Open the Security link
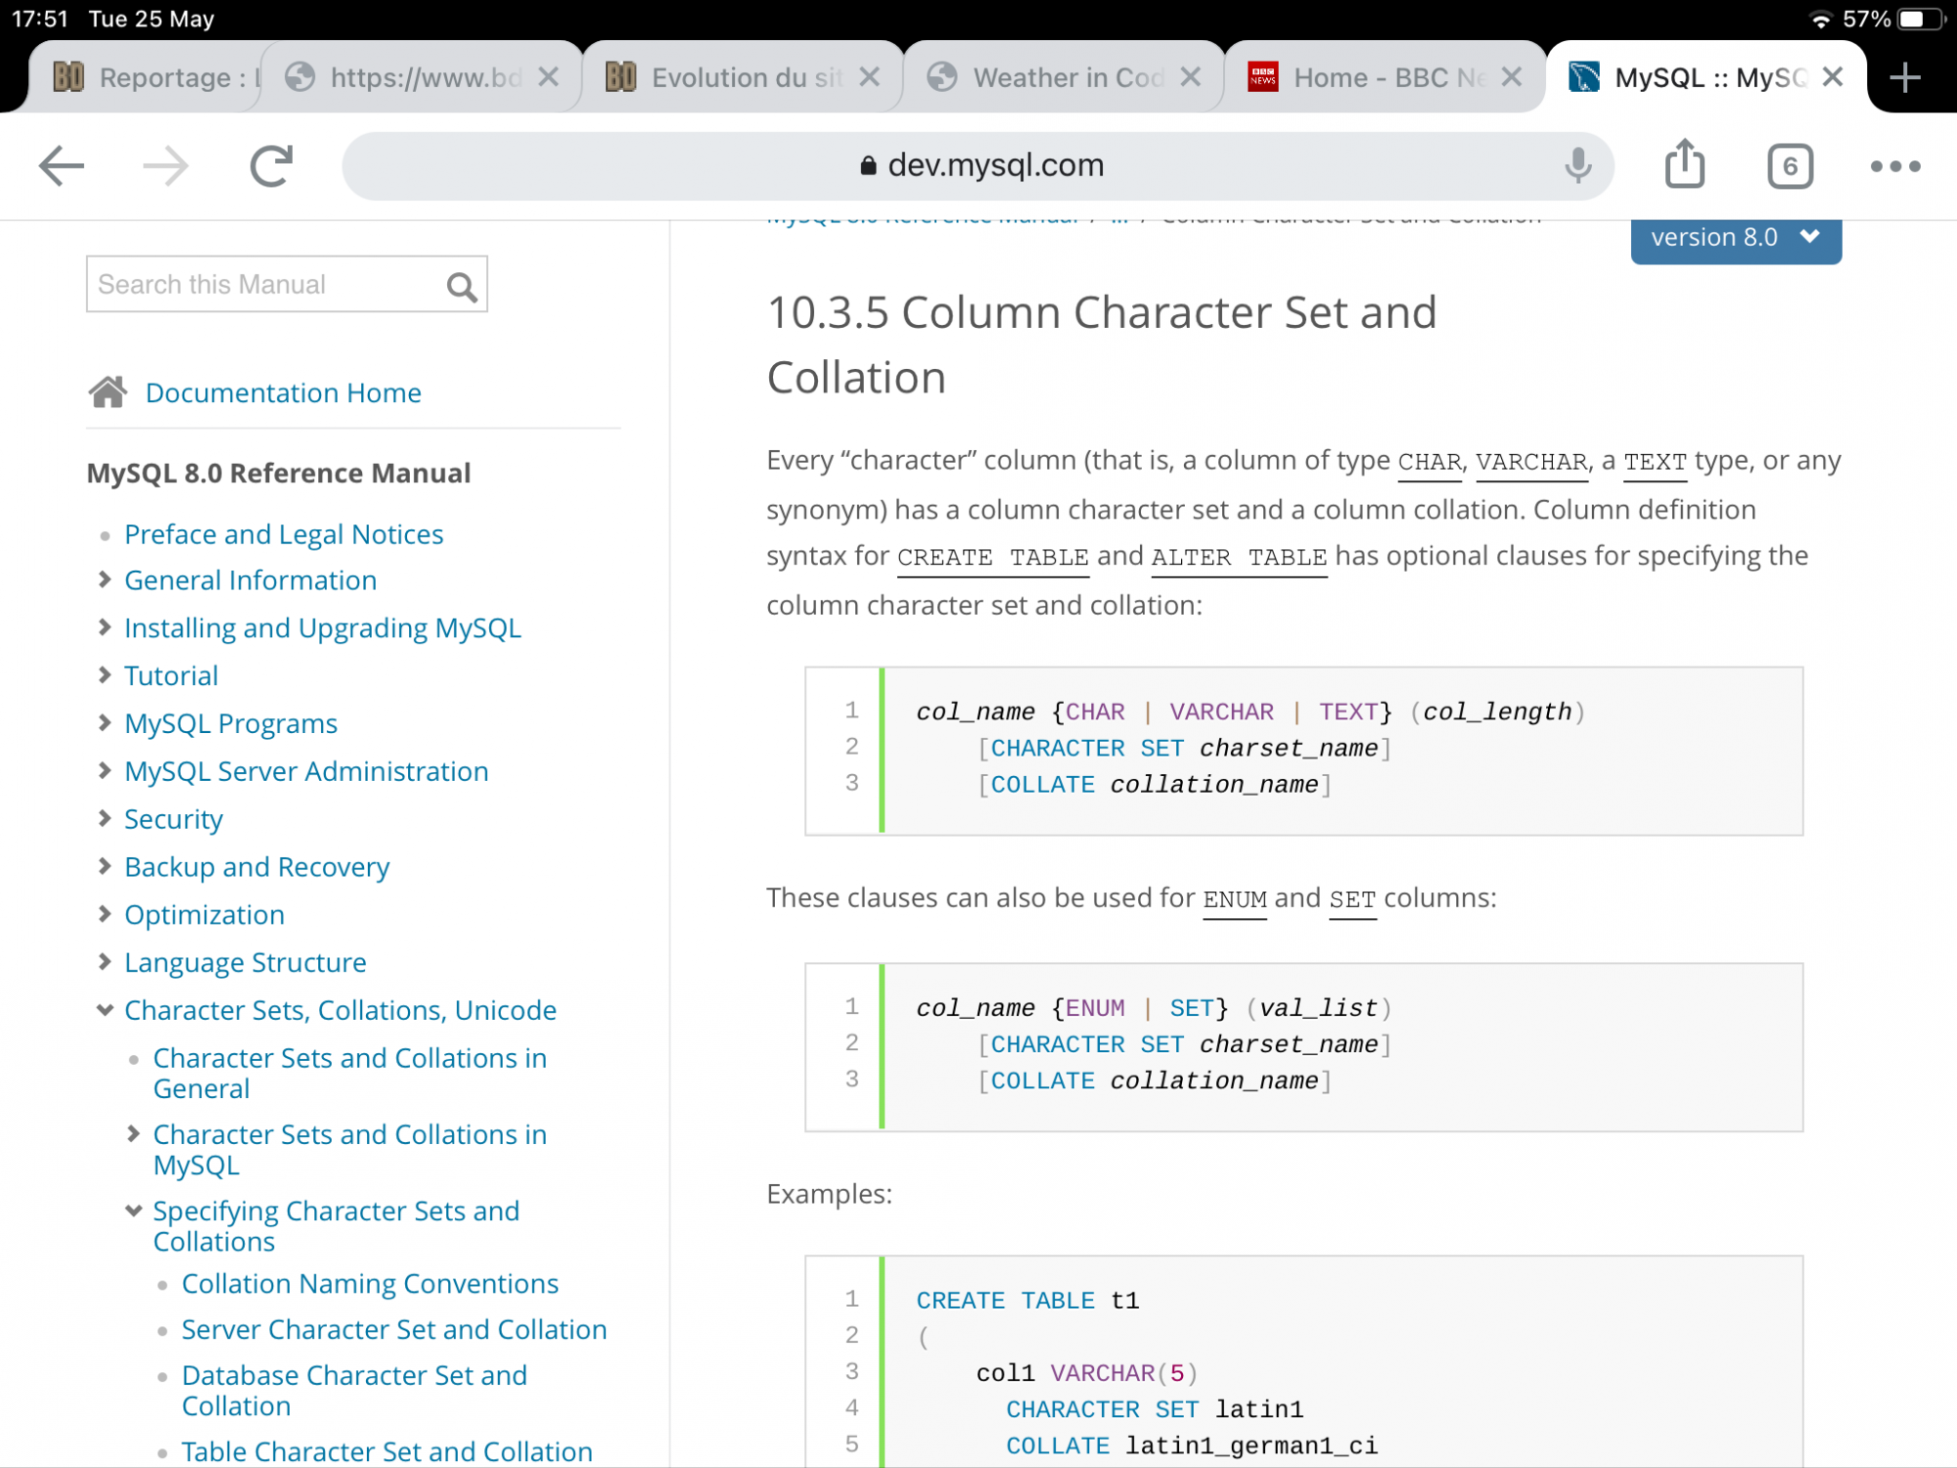Viewport: 1957px width, 1468px height. (173, 819)
